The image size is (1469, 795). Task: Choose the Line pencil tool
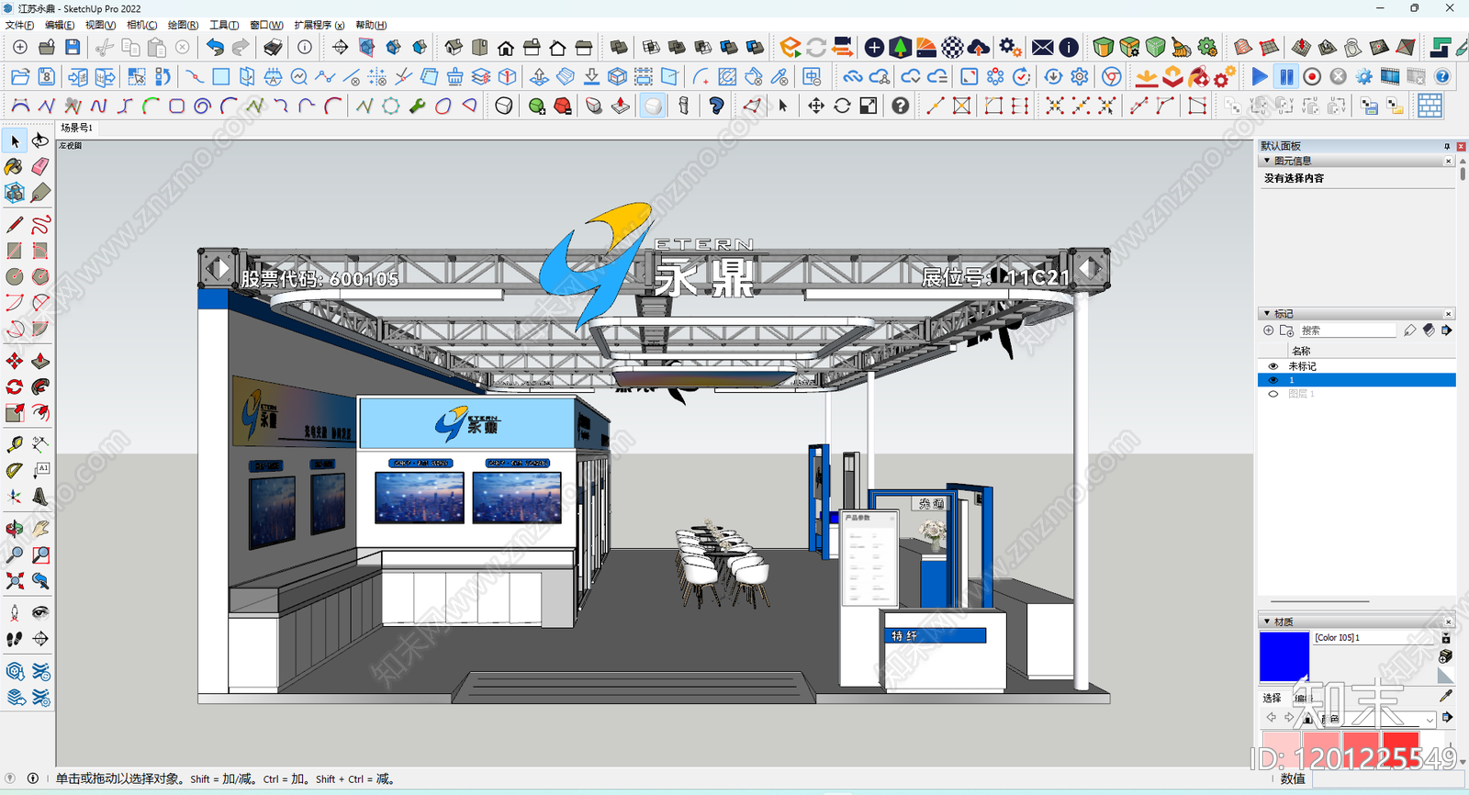15,225
